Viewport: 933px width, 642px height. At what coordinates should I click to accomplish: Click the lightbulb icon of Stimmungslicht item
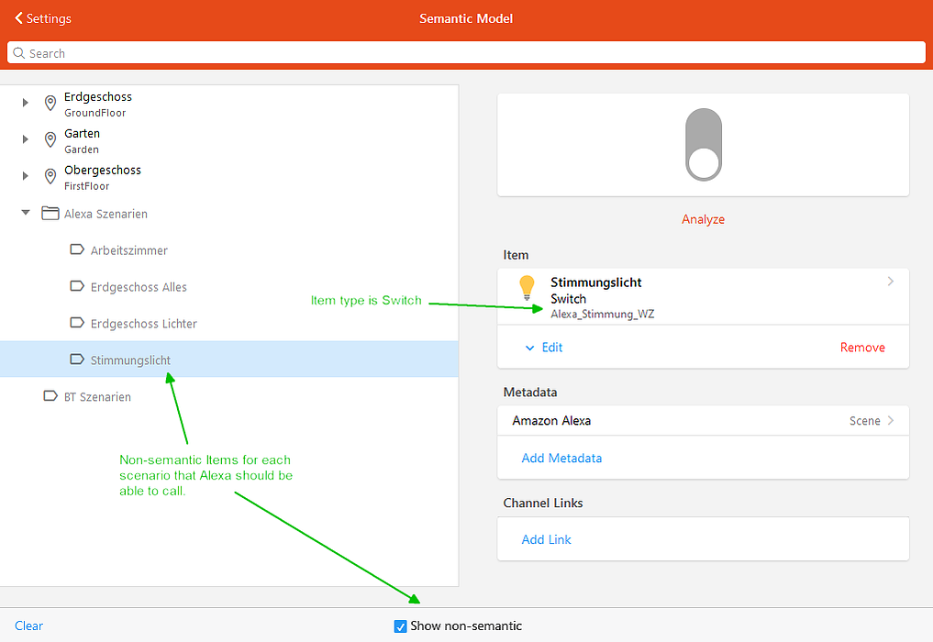click(527, 288)
